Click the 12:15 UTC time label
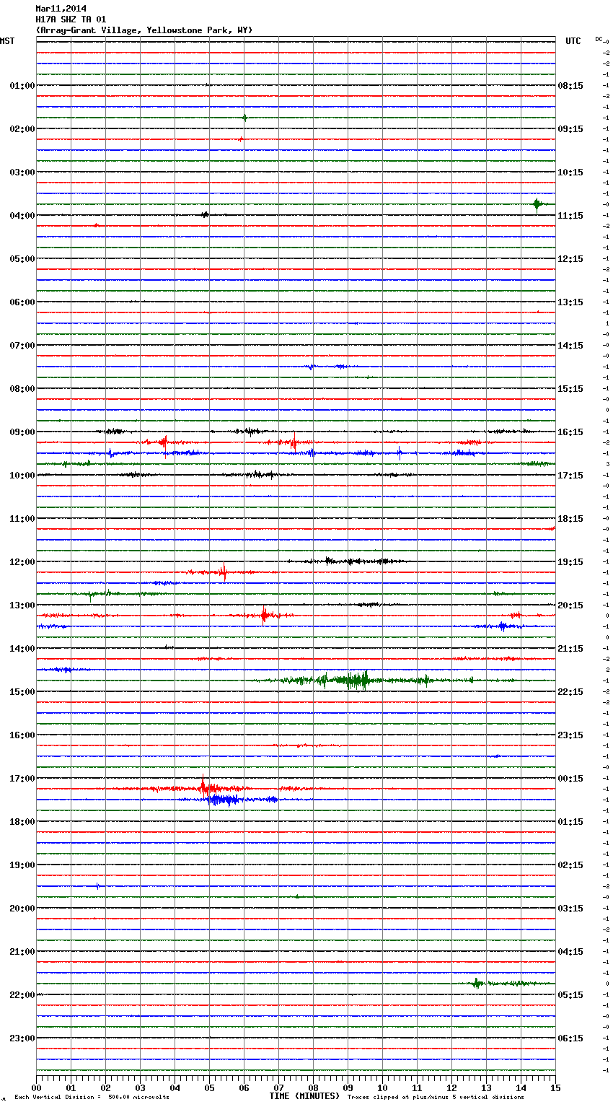Screen dimensions: 613x1107 click(x=570, y=259)
